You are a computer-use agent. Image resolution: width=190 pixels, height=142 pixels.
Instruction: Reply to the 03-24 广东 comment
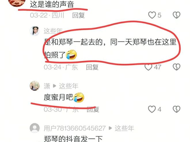pos(92,67)
